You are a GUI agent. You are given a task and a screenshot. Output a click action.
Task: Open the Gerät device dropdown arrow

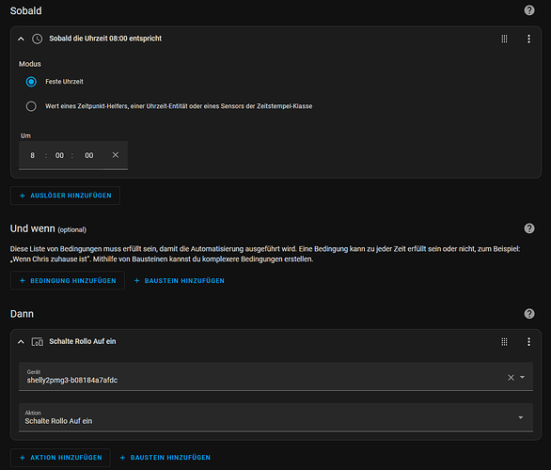point(523,377)
